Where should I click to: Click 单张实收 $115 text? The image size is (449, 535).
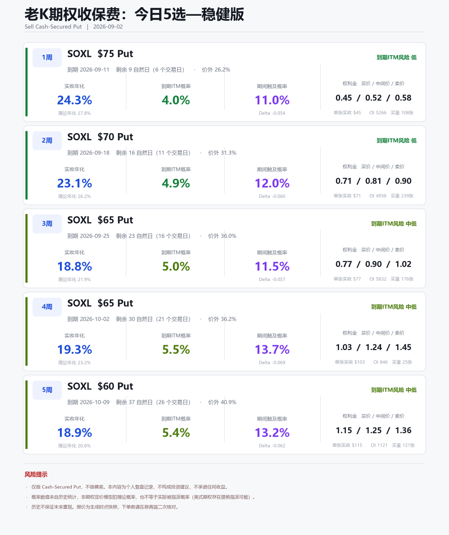pyautogui.click(x=347, y=445)
